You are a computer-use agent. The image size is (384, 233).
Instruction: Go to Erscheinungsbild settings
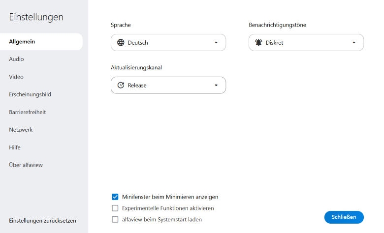click(30, 94)
